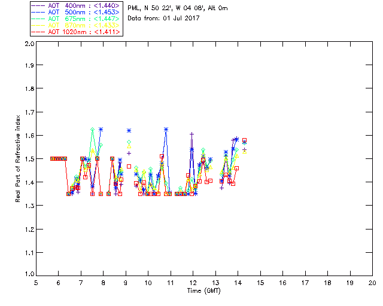Click the text "Data from: 01 Jul 2017"

(x=163, y=18)
